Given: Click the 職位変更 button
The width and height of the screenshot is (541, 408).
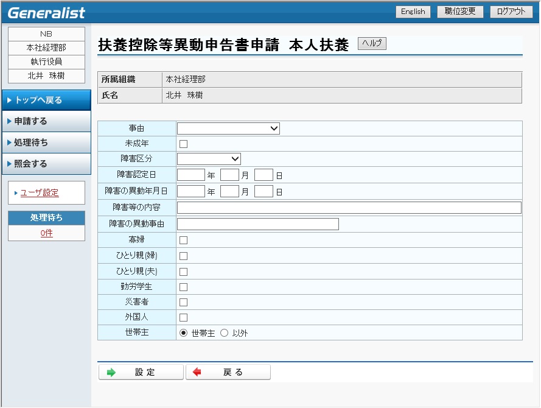Looking at the screenshot, I should [460, 12].
